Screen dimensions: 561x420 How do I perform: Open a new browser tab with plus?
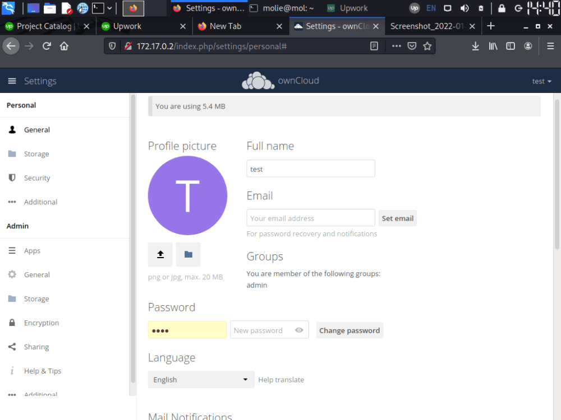pyautogui.click(x=491, y=26)
